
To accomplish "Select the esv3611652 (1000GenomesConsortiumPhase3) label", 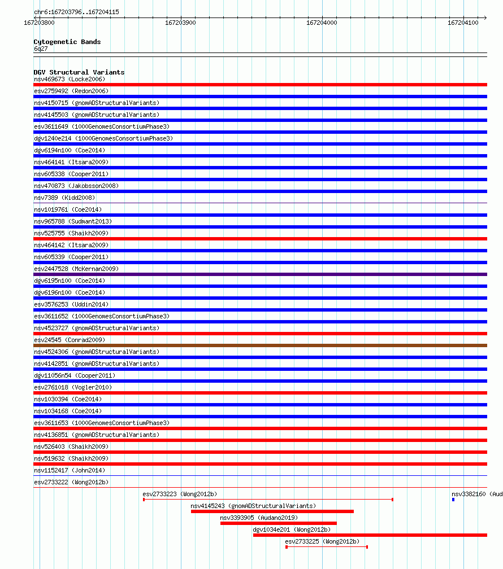I will (102, 317).
